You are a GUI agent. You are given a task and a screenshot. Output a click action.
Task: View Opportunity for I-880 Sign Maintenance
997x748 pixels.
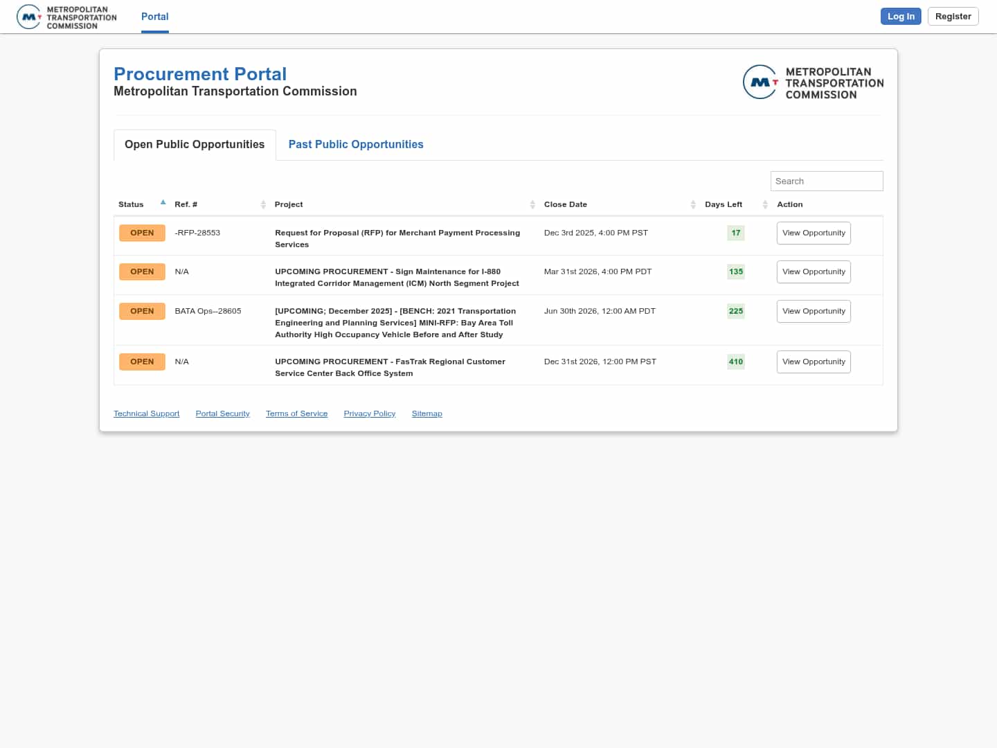(x=813, y=272)
